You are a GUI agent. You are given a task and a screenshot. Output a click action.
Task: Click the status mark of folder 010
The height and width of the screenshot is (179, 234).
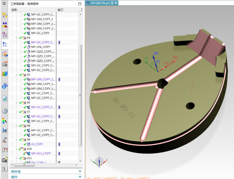(21, 149)
